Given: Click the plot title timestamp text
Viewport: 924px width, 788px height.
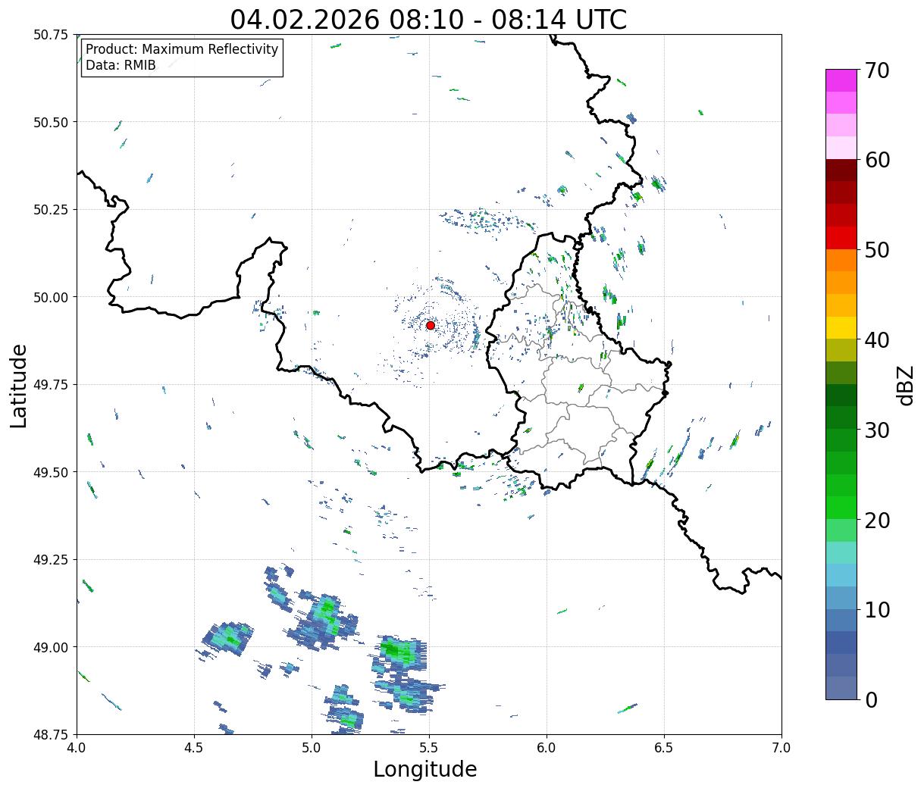Looking at the screenshot, I should click(428, 20).
